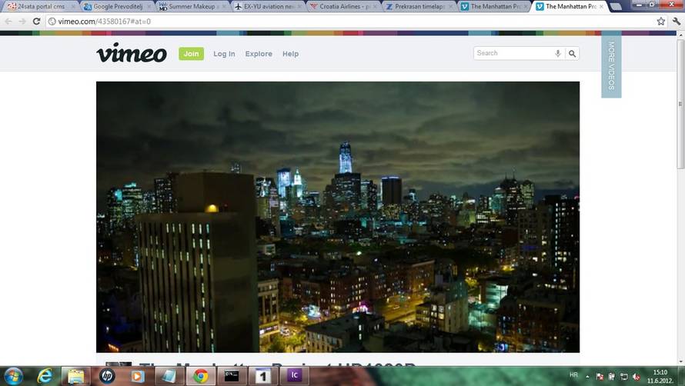Image resolution: width=685 pixels, height=386 pixels.
Task: Click the microphone voice search icon
Action: pos(558,53)
